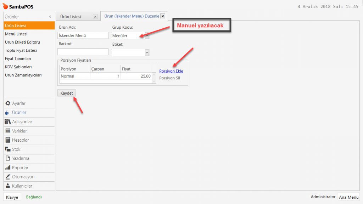Image resolution: width=363 pixels, height=204 pixels.
Task: Click the Barkod input field
Action: click(x=83, y=52)
